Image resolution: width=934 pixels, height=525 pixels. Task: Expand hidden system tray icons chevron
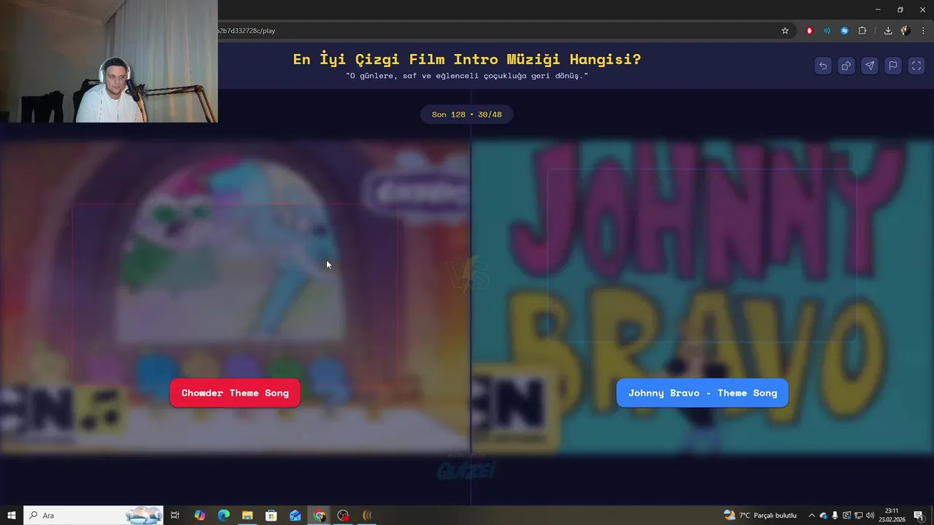pyautogui.click(x=811, y=516)
